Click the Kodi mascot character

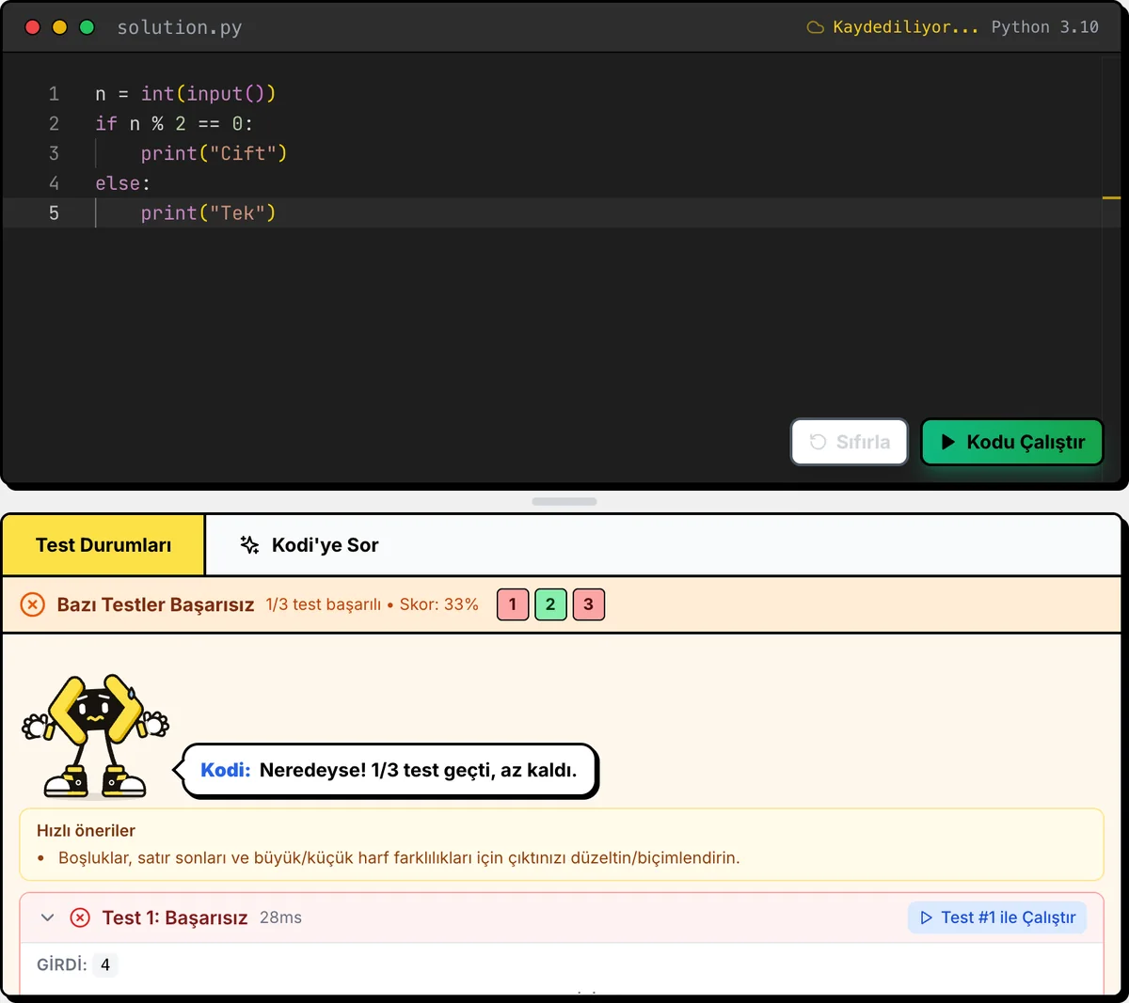(x=95, y=736)
